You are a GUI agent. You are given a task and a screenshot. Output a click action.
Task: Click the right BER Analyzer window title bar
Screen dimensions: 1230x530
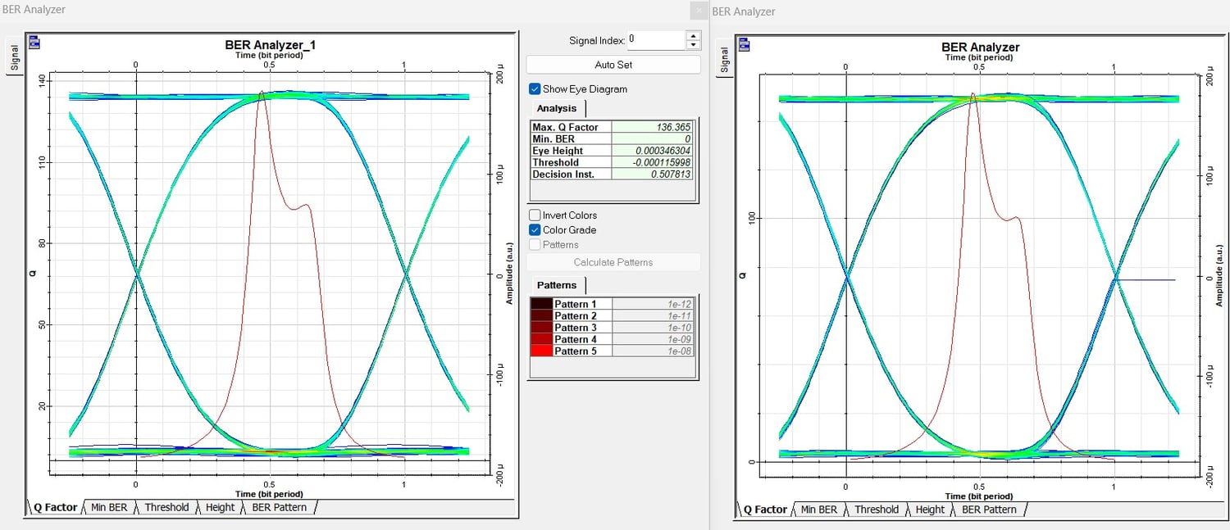point(969,11)
